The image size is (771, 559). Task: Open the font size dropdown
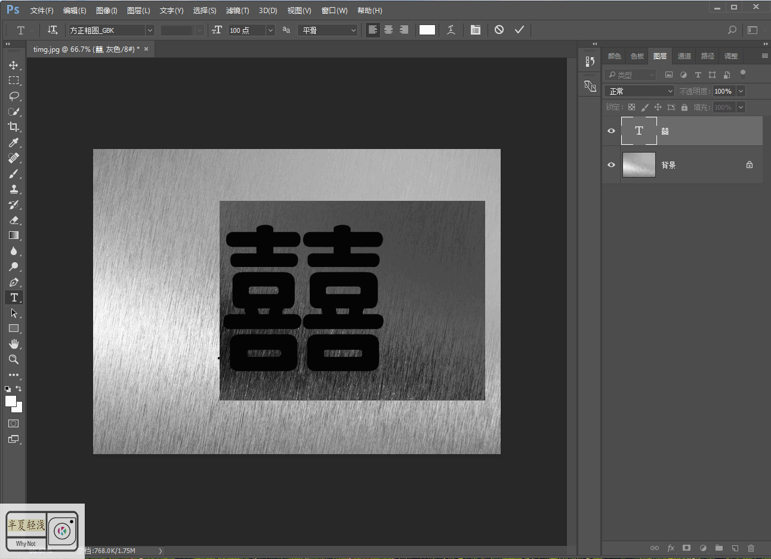pyautogui.click(x=270, y=30)
